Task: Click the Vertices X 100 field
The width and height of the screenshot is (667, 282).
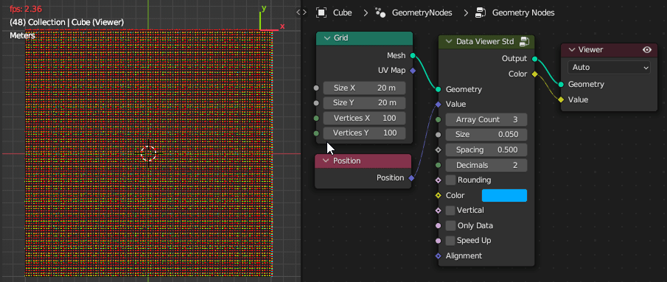Action: pos(364,118)
